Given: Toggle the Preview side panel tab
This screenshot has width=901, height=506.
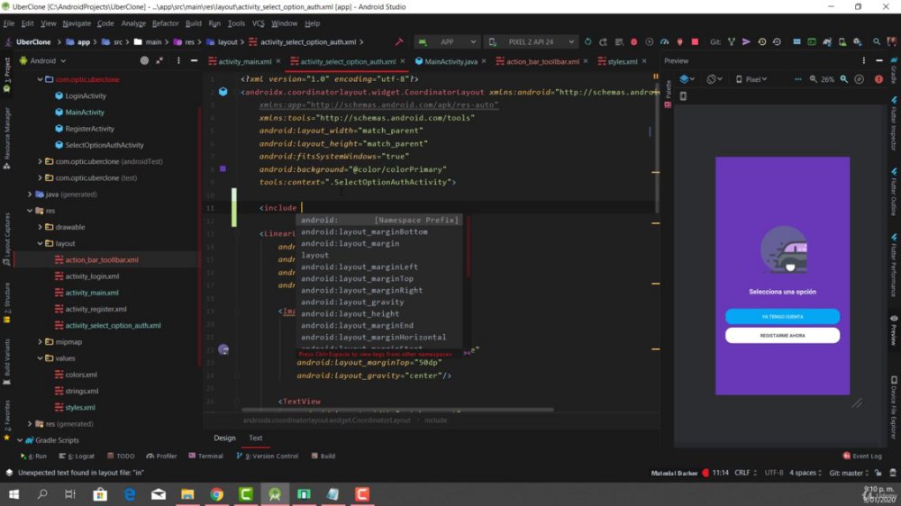Looking at the screenshot, I should point(894,330).
